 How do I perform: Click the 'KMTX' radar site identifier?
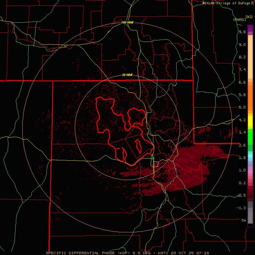pyautogui.click(x=163, y=253)
